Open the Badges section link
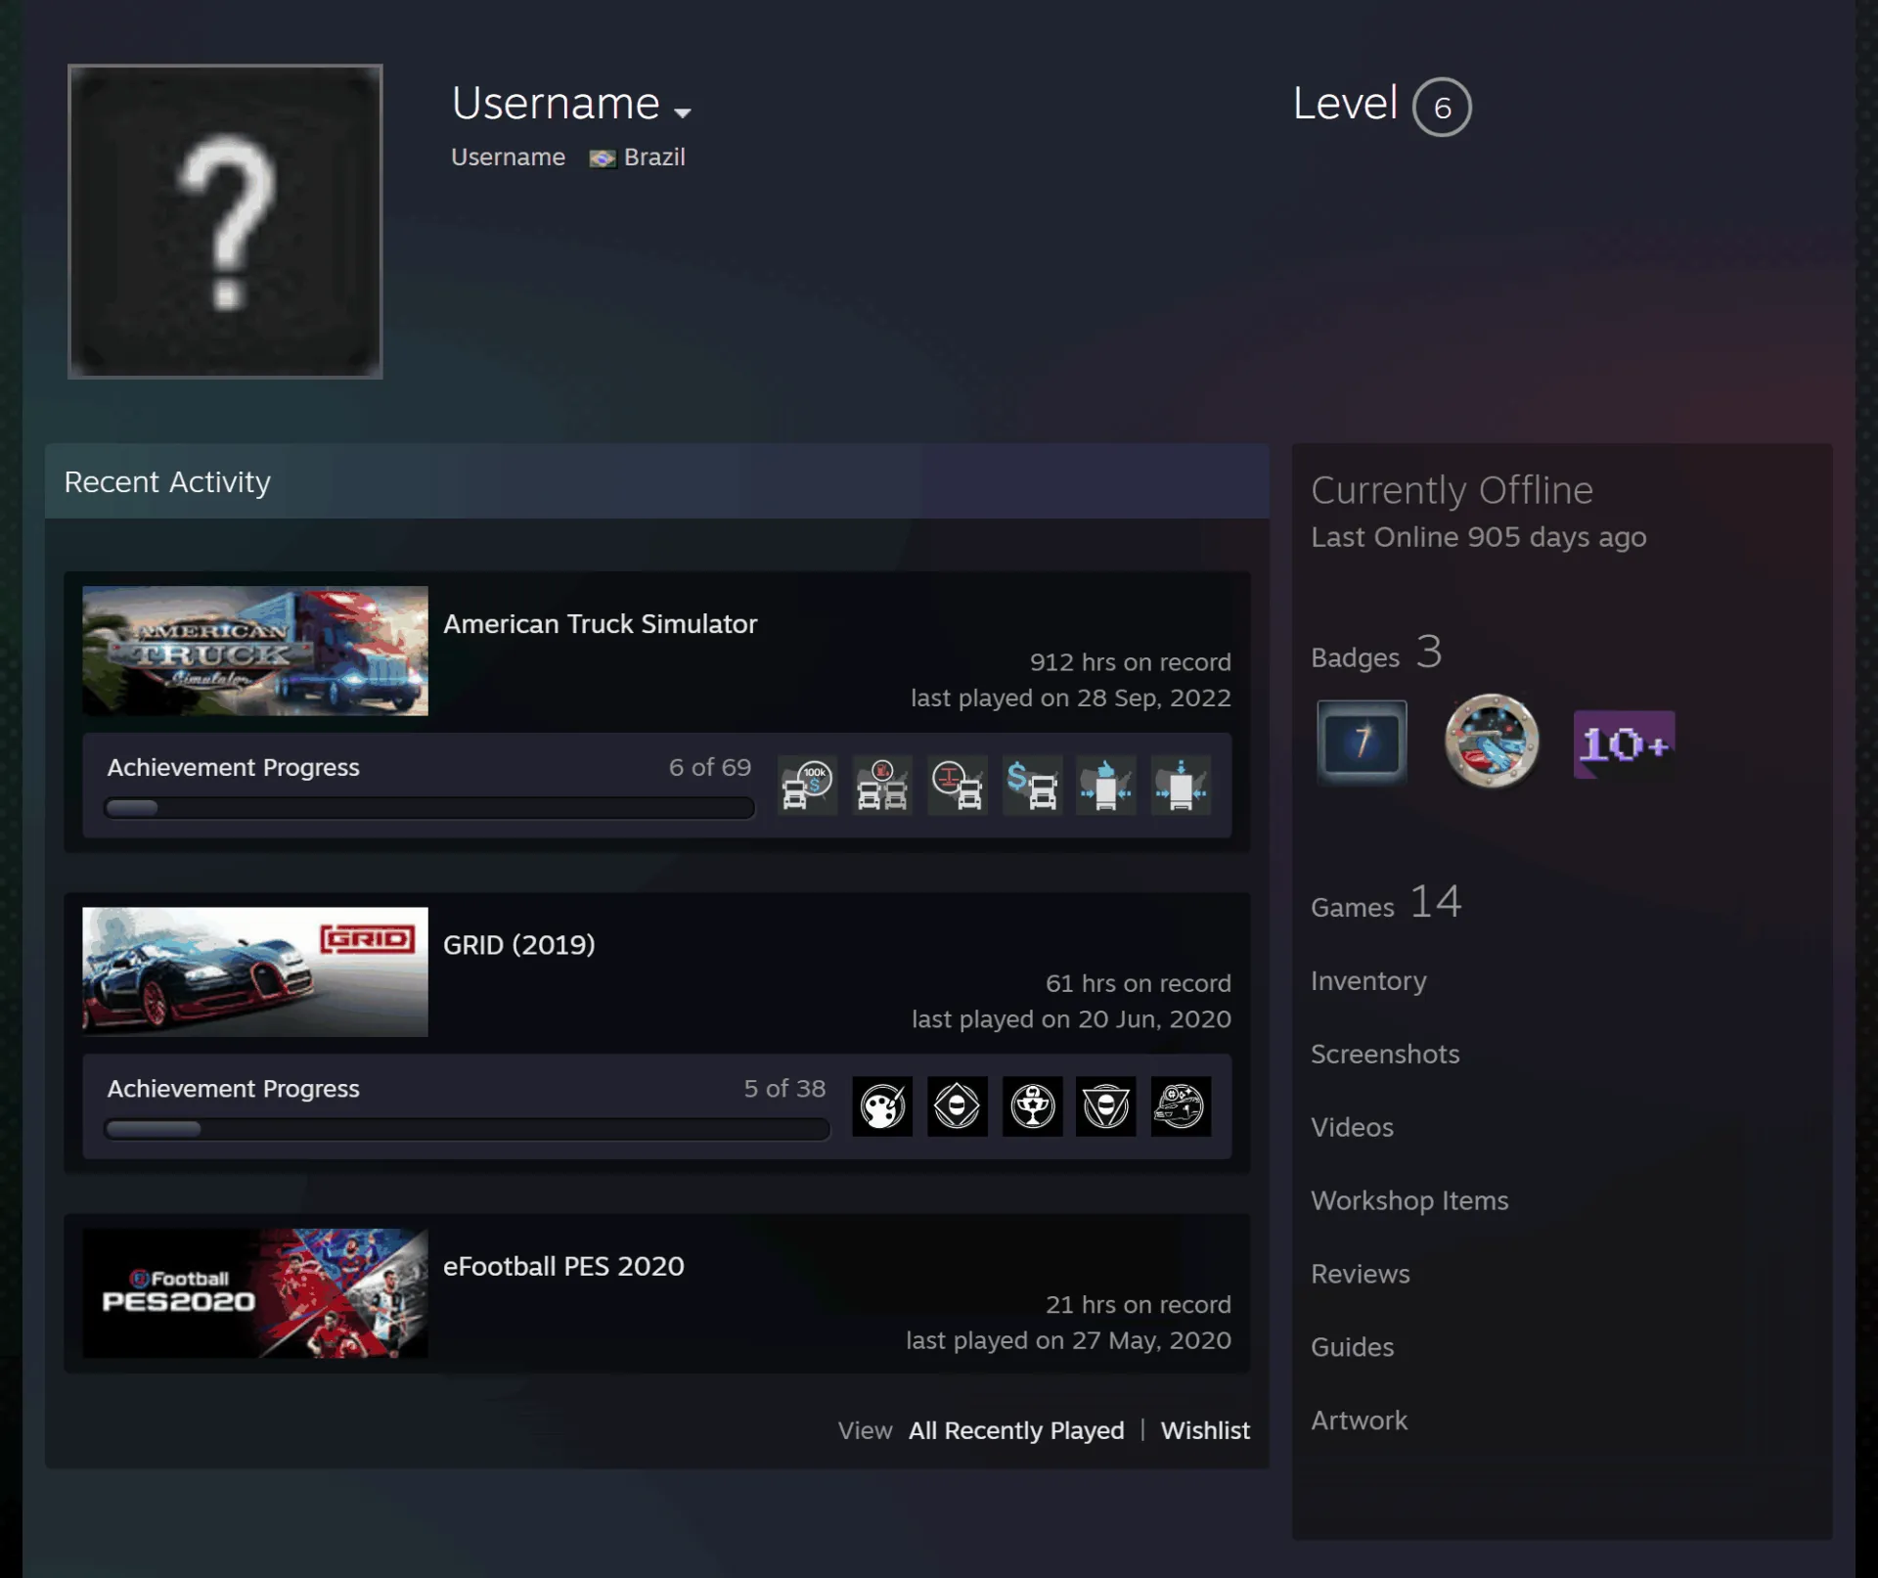Viewport: 1878px width, 1578px height. point(1376,653)
